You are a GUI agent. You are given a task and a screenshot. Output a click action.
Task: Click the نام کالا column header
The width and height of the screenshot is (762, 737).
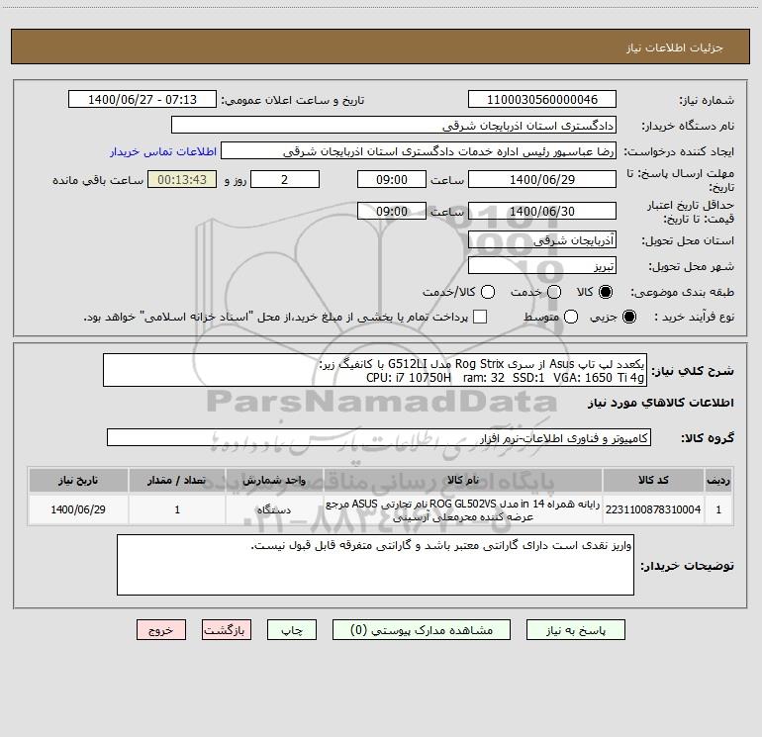pyautogui.click(x=463, y=480)
